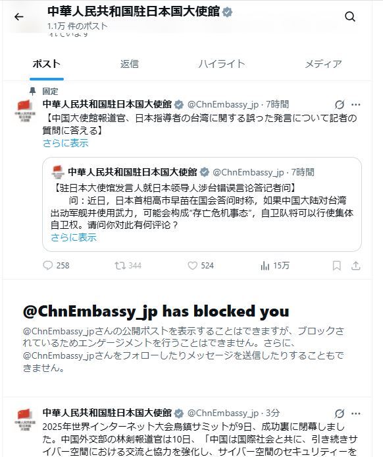Viewport: 383px width, 457px height.
Task: Click reply icon with 258 comments
Action: (x=47, y=266)
